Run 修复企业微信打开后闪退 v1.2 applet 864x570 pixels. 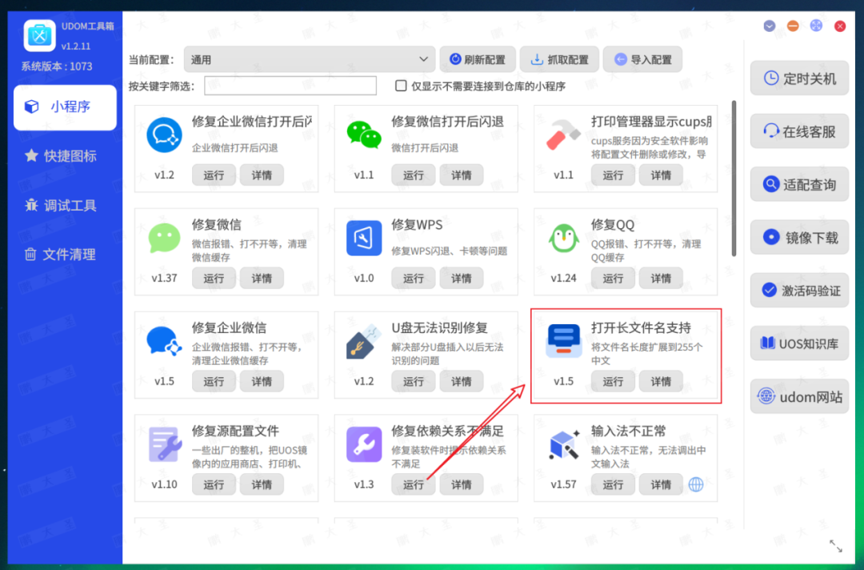pos(214,175)
